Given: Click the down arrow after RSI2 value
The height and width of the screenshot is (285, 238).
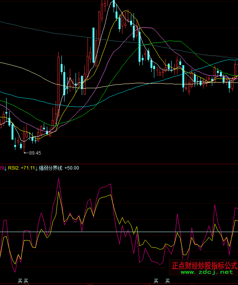Looking at the screenshot, I should pyautogui.click(x=36, y=168).
